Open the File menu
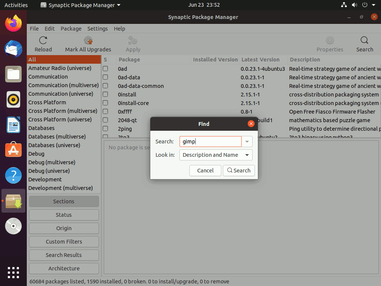 pos(34,29)
